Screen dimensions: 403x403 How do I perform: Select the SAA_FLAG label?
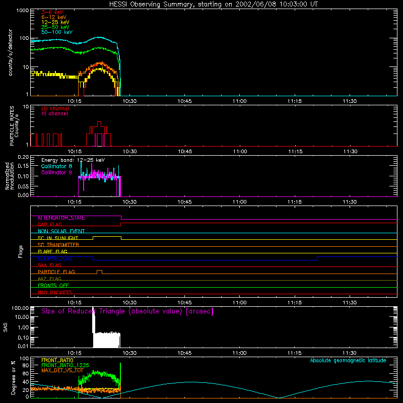coord(49,265)
